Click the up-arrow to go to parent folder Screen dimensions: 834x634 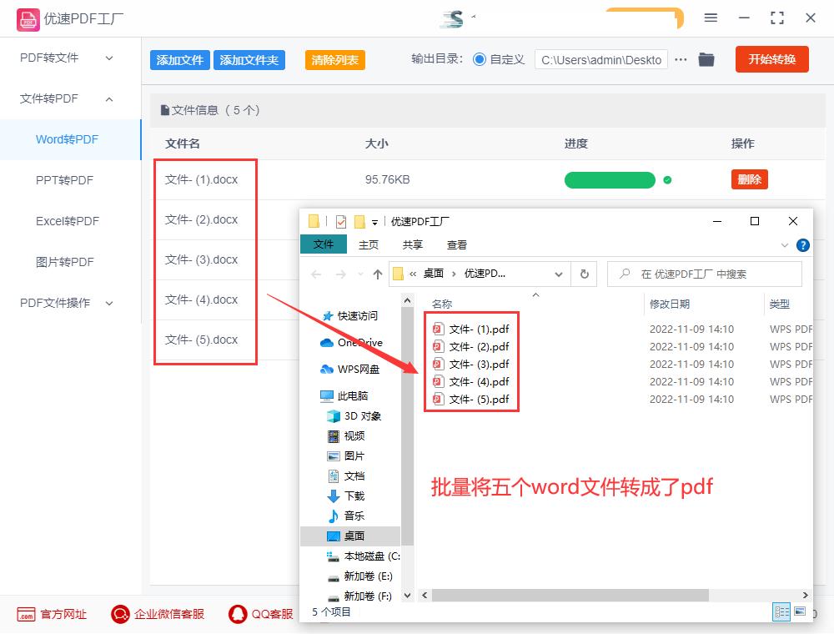click(375, 274)
